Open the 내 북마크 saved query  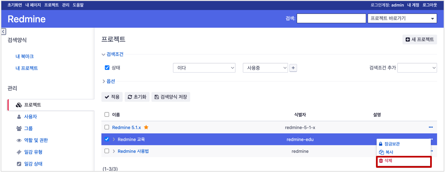[24, 56]
